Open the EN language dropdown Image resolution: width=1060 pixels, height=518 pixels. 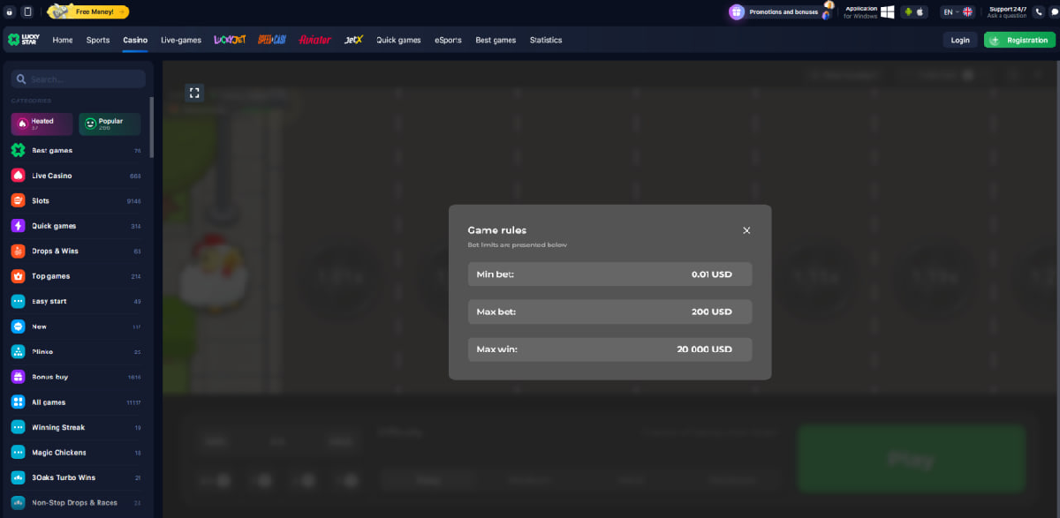click(957, 12)
